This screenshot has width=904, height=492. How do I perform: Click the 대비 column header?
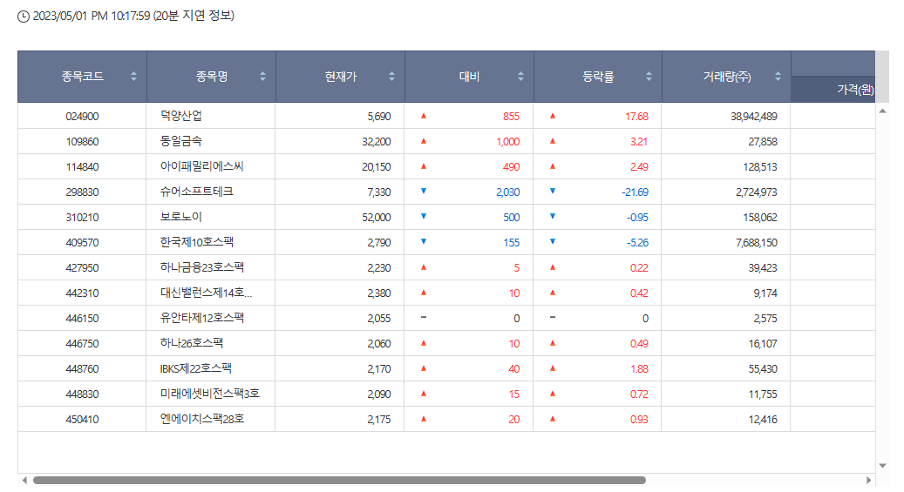click(469, 77)
